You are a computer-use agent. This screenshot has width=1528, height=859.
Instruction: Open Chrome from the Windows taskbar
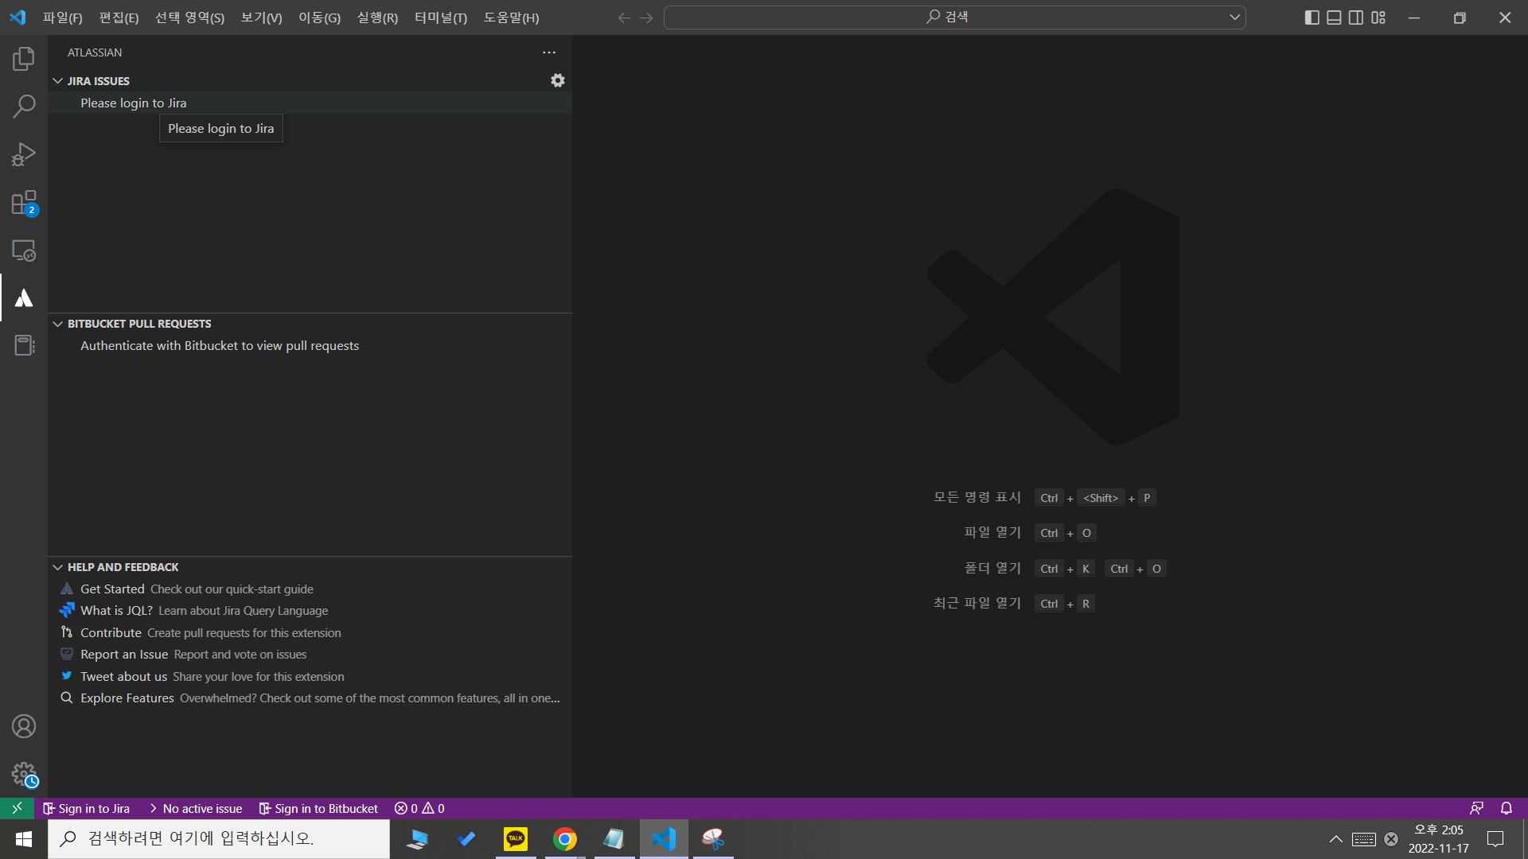564,839
